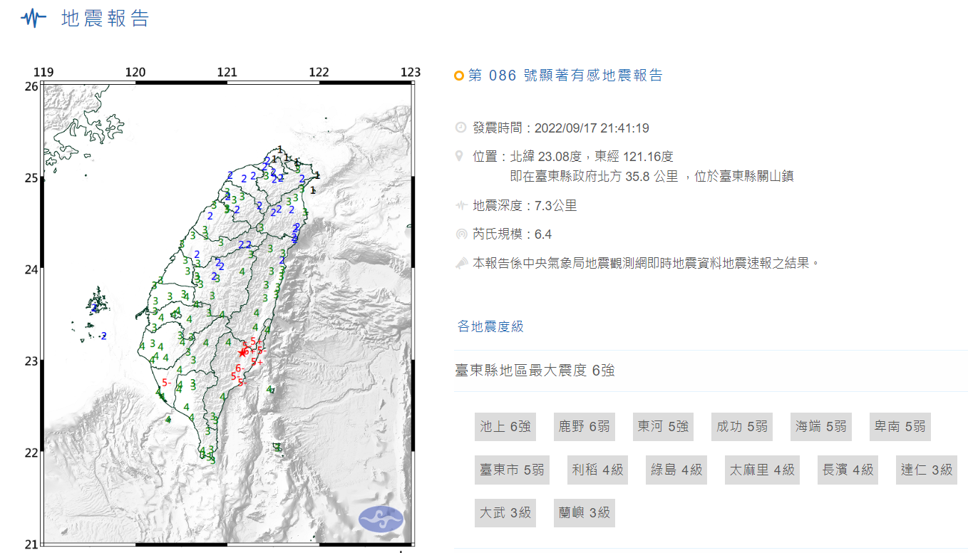Click the megaphone icon beside report note

(x=460, y=263)
